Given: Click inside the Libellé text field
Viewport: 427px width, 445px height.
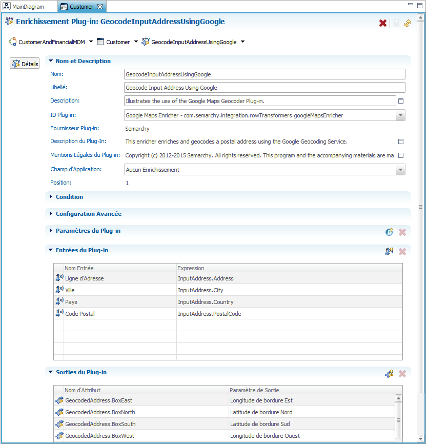Looking at the screenshot, I should (x=265, y=88).
